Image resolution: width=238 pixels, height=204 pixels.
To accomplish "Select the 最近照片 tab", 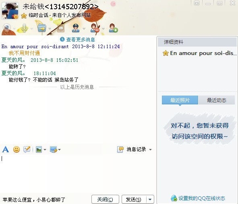I will [180, 100].
